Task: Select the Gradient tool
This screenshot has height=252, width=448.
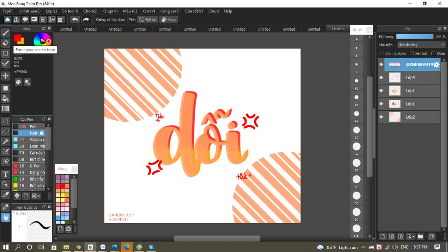Action: 5,108
